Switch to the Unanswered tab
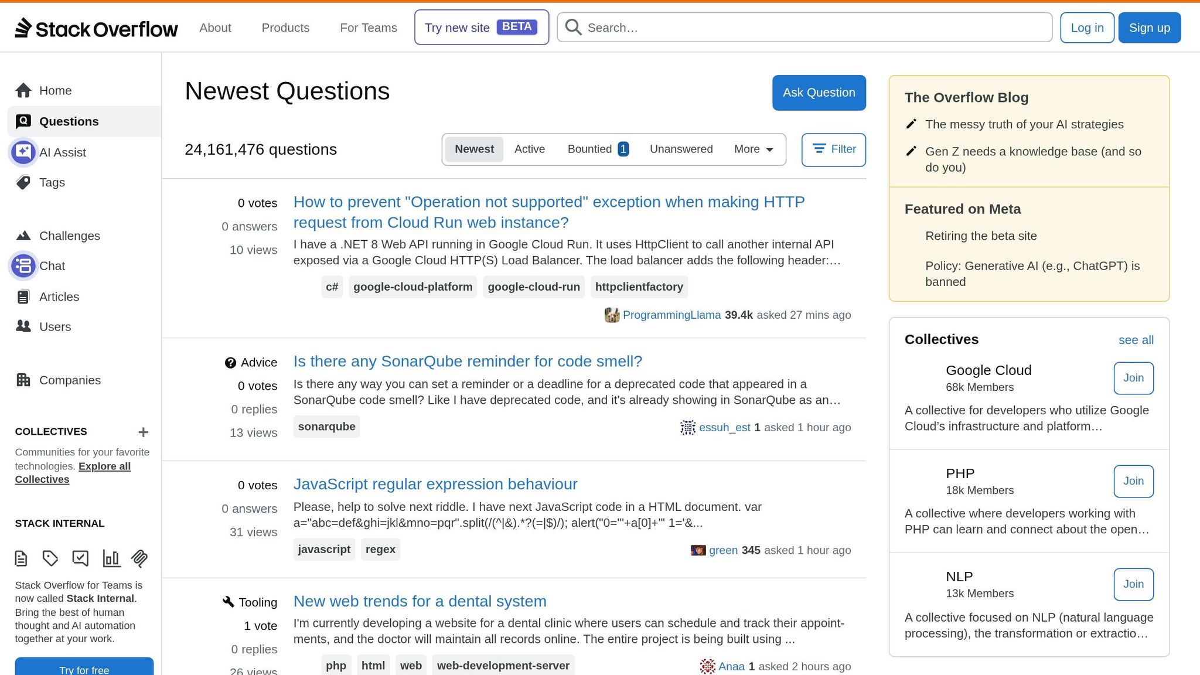Image resolution: width=1200 pixels, height=675 pixels. coord(681,149)
